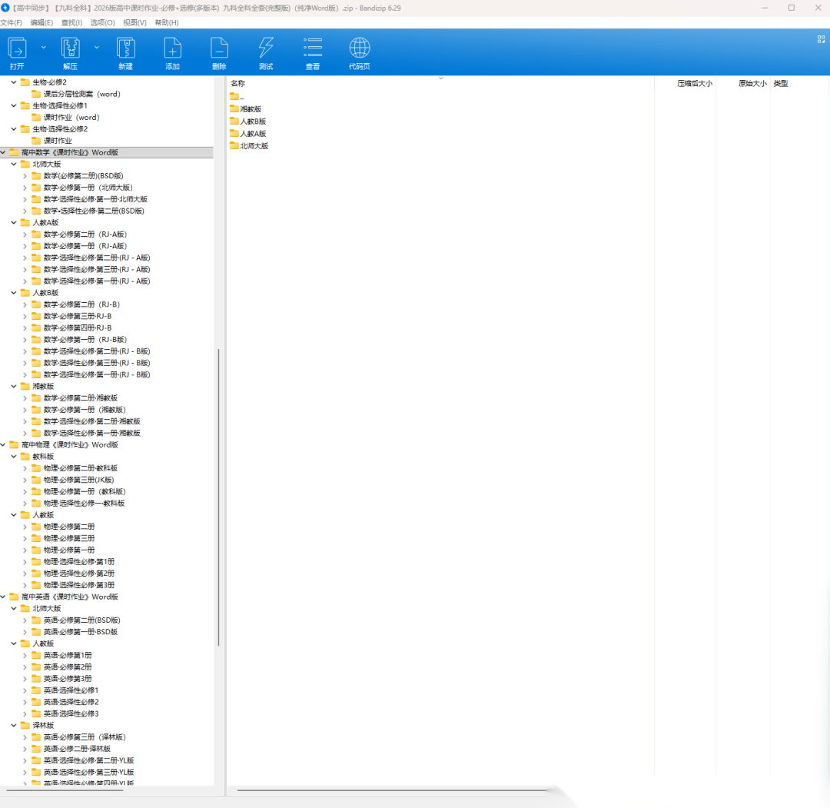Sort by the 名称 column header
830x808 pixels.
238,83
